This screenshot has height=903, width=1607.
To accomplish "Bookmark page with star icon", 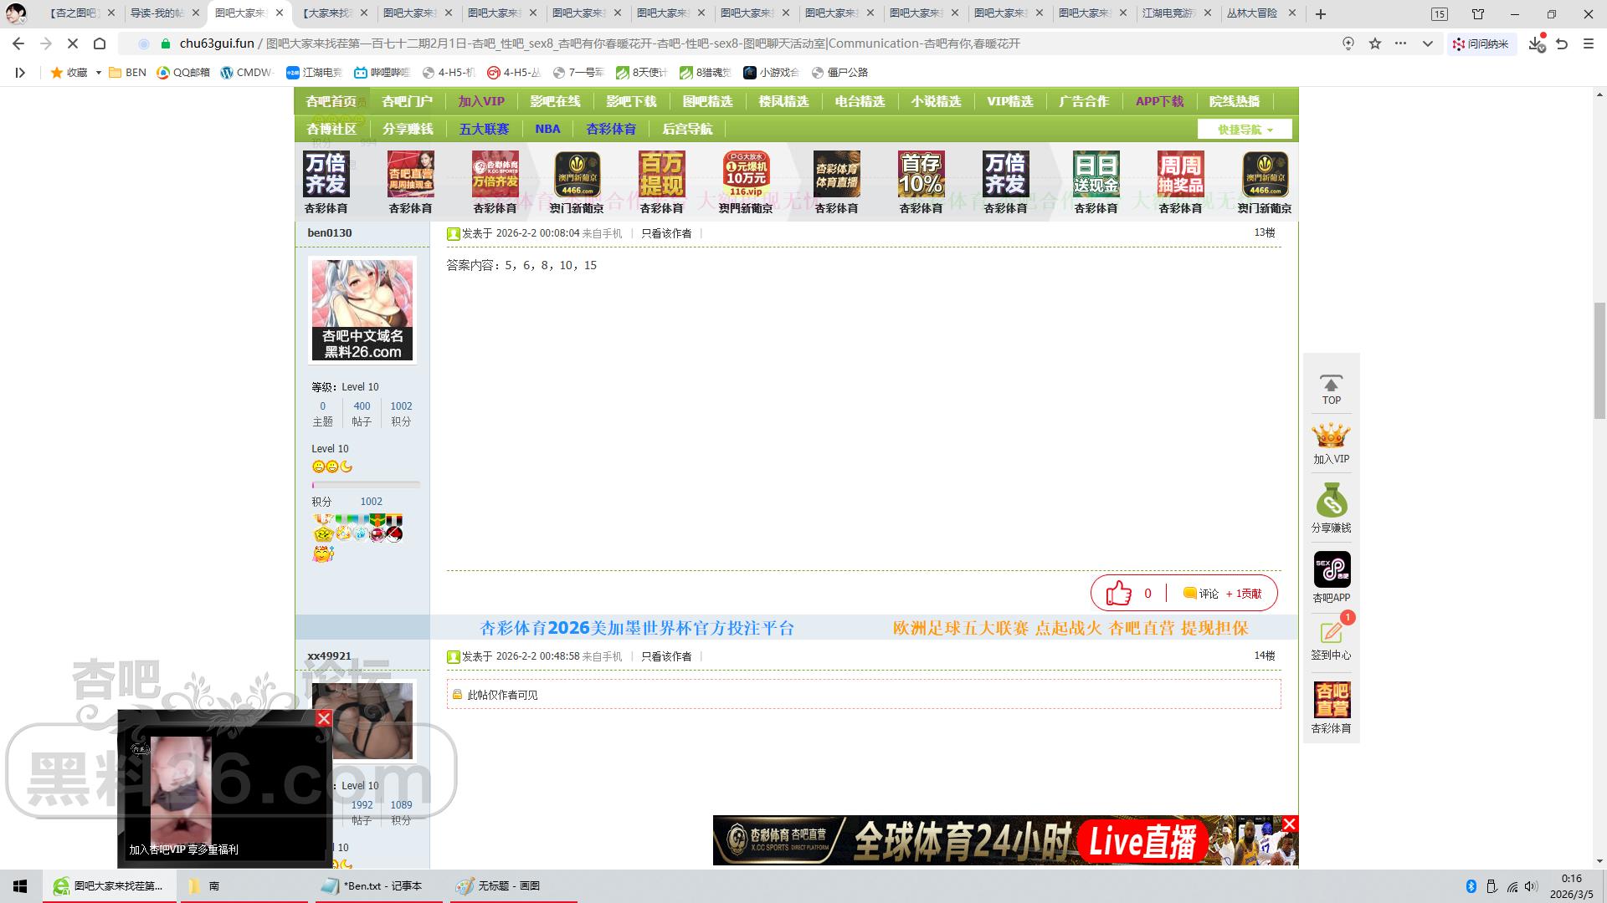I will click(1375, 43).
